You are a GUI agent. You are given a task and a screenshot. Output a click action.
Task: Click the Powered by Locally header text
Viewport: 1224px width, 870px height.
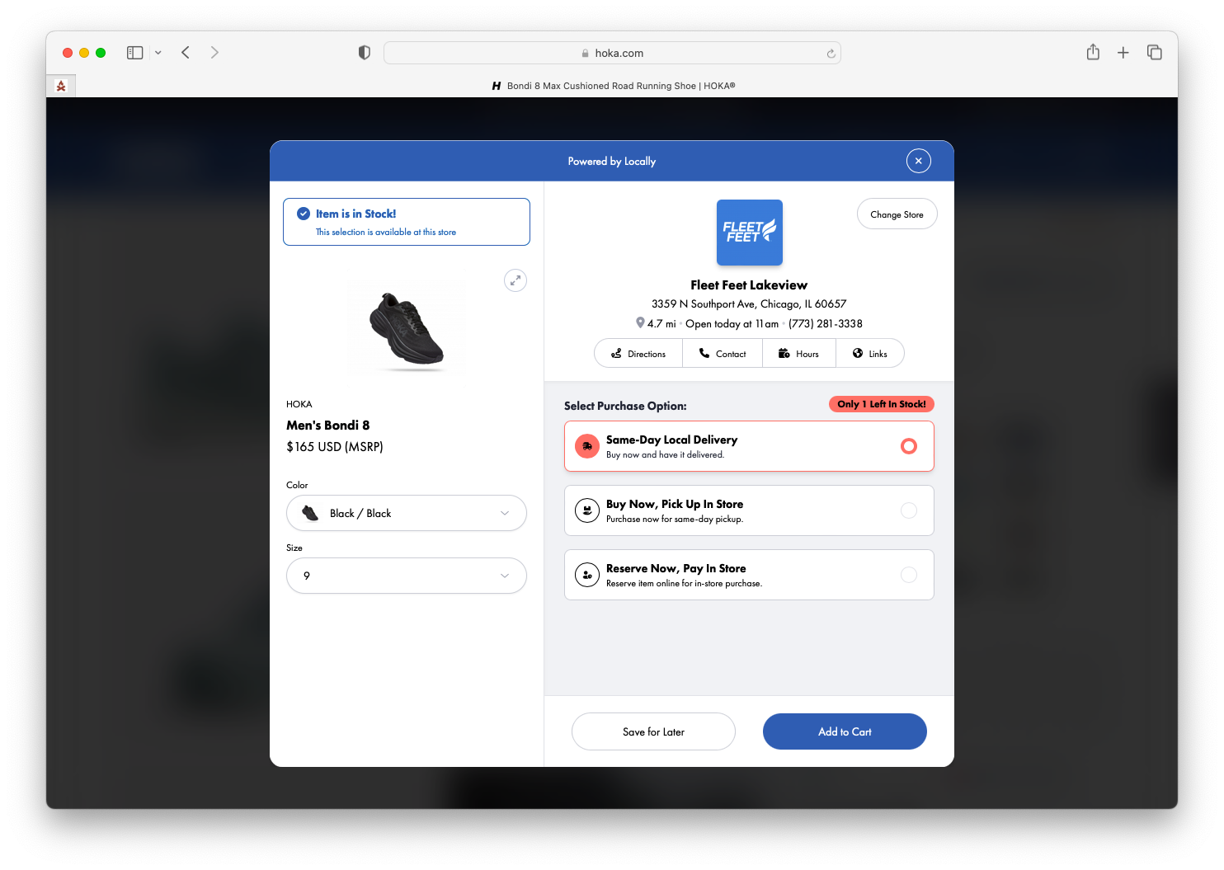[612, 162]
